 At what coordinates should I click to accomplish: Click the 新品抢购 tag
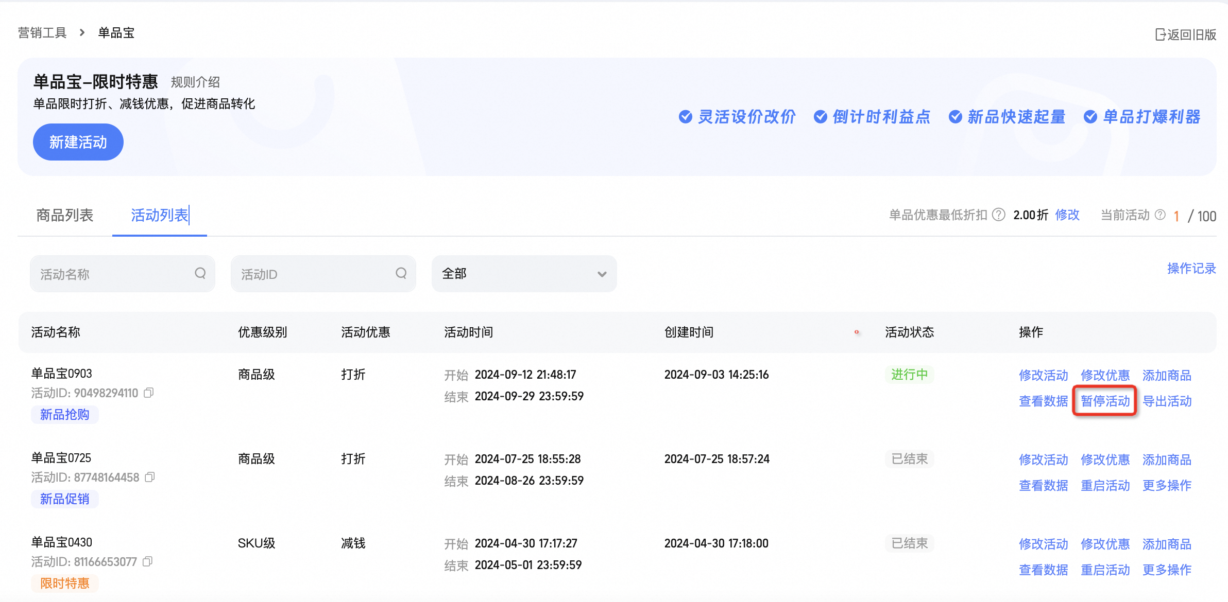[65, 414]
